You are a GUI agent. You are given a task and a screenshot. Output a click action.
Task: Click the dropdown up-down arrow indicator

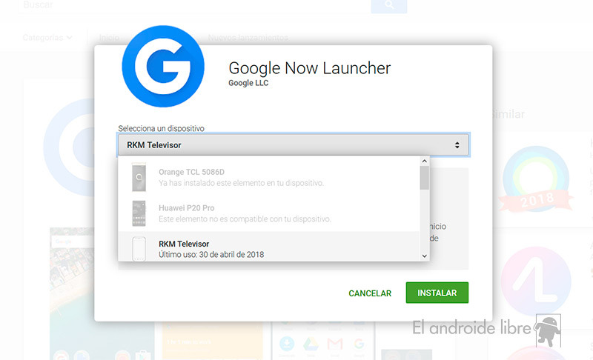457,145
